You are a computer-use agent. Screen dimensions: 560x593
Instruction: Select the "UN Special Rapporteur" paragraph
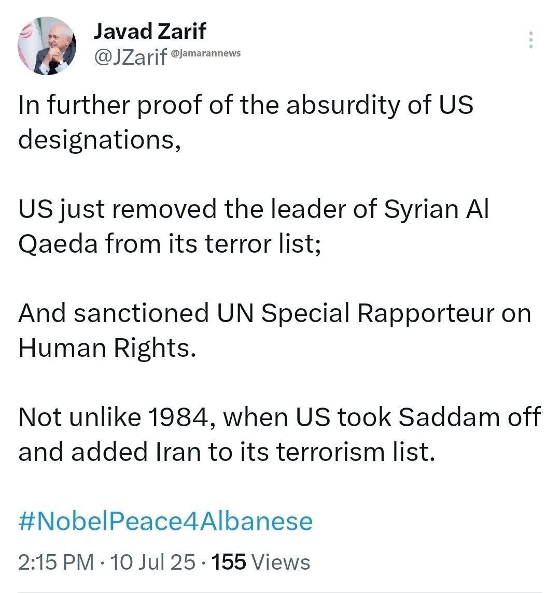(275, 330)
